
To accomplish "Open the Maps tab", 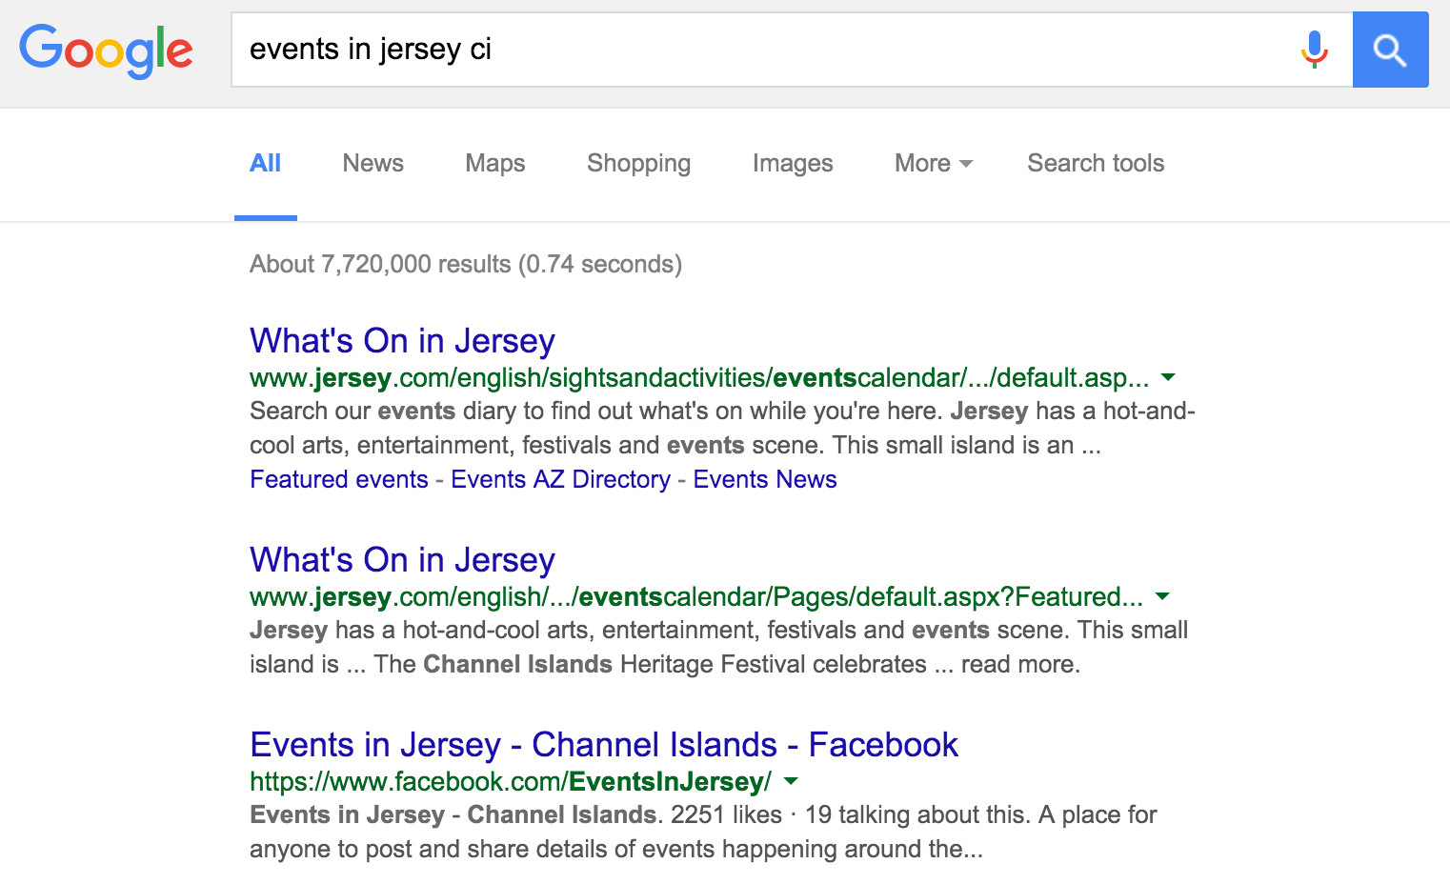I will (494, 163).
